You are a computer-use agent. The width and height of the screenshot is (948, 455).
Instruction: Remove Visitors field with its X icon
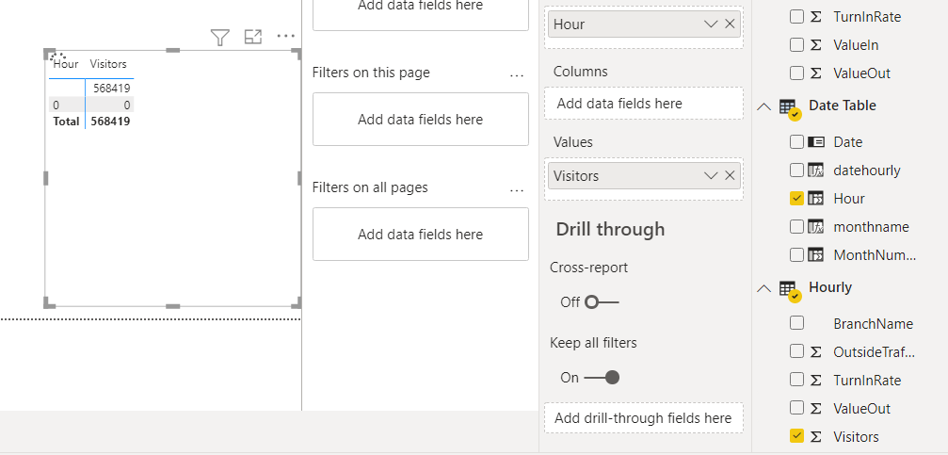[730, 176]
